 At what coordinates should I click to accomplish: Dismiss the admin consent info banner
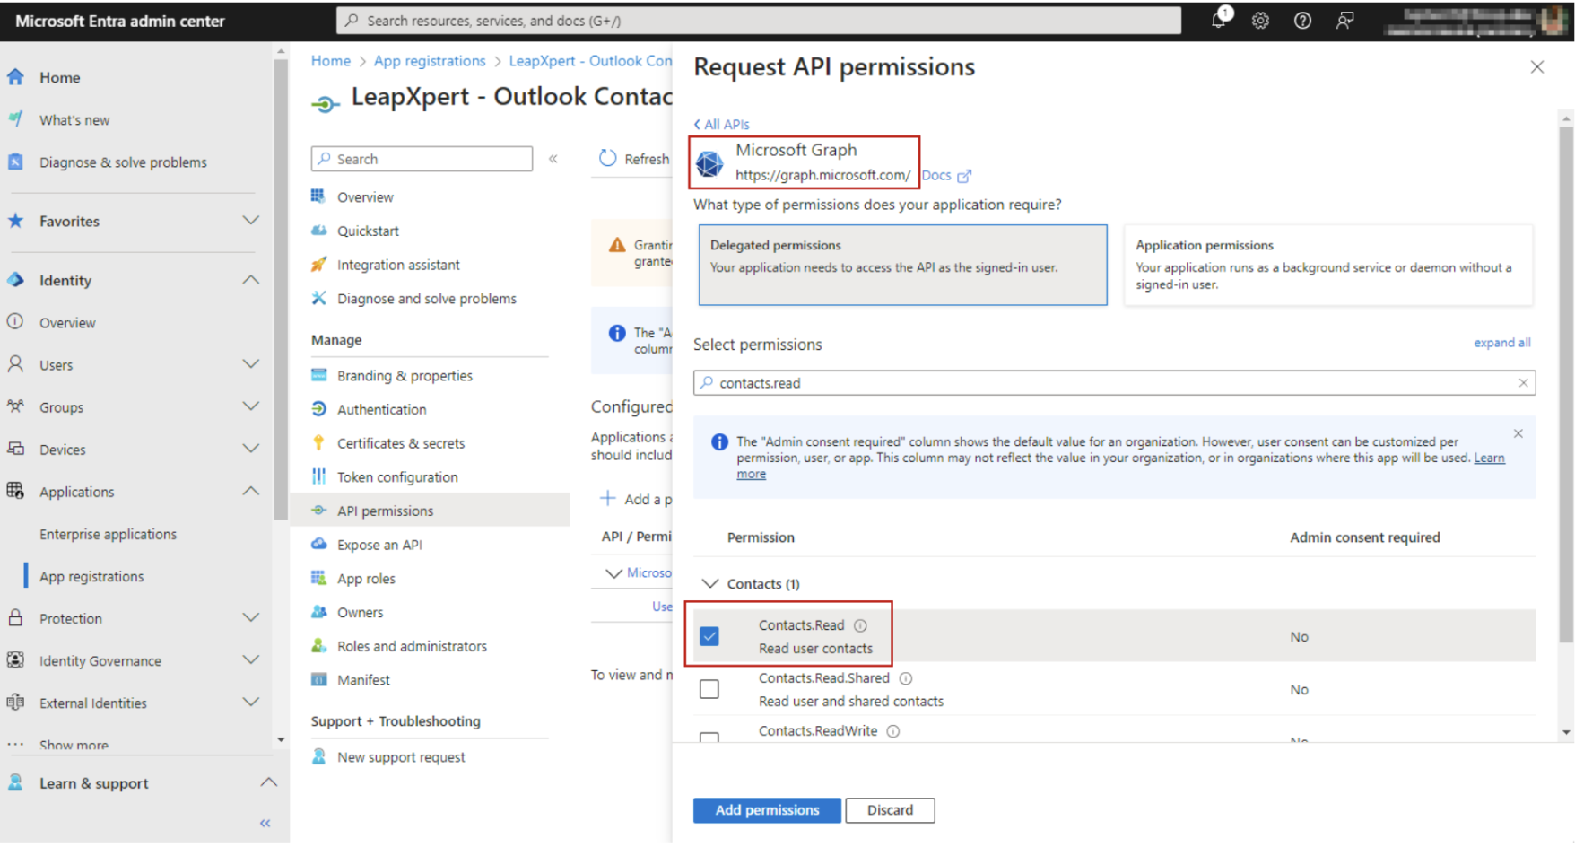pos(1518,433)
